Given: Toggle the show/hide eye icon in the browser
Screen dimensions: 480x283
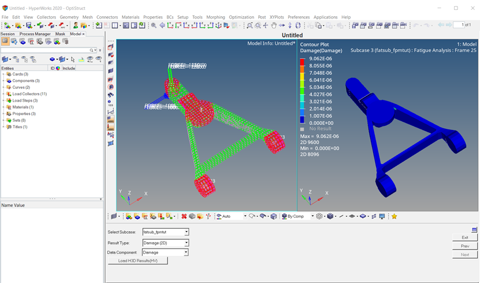Looking at the screenshot, I should tap(90, 59).
